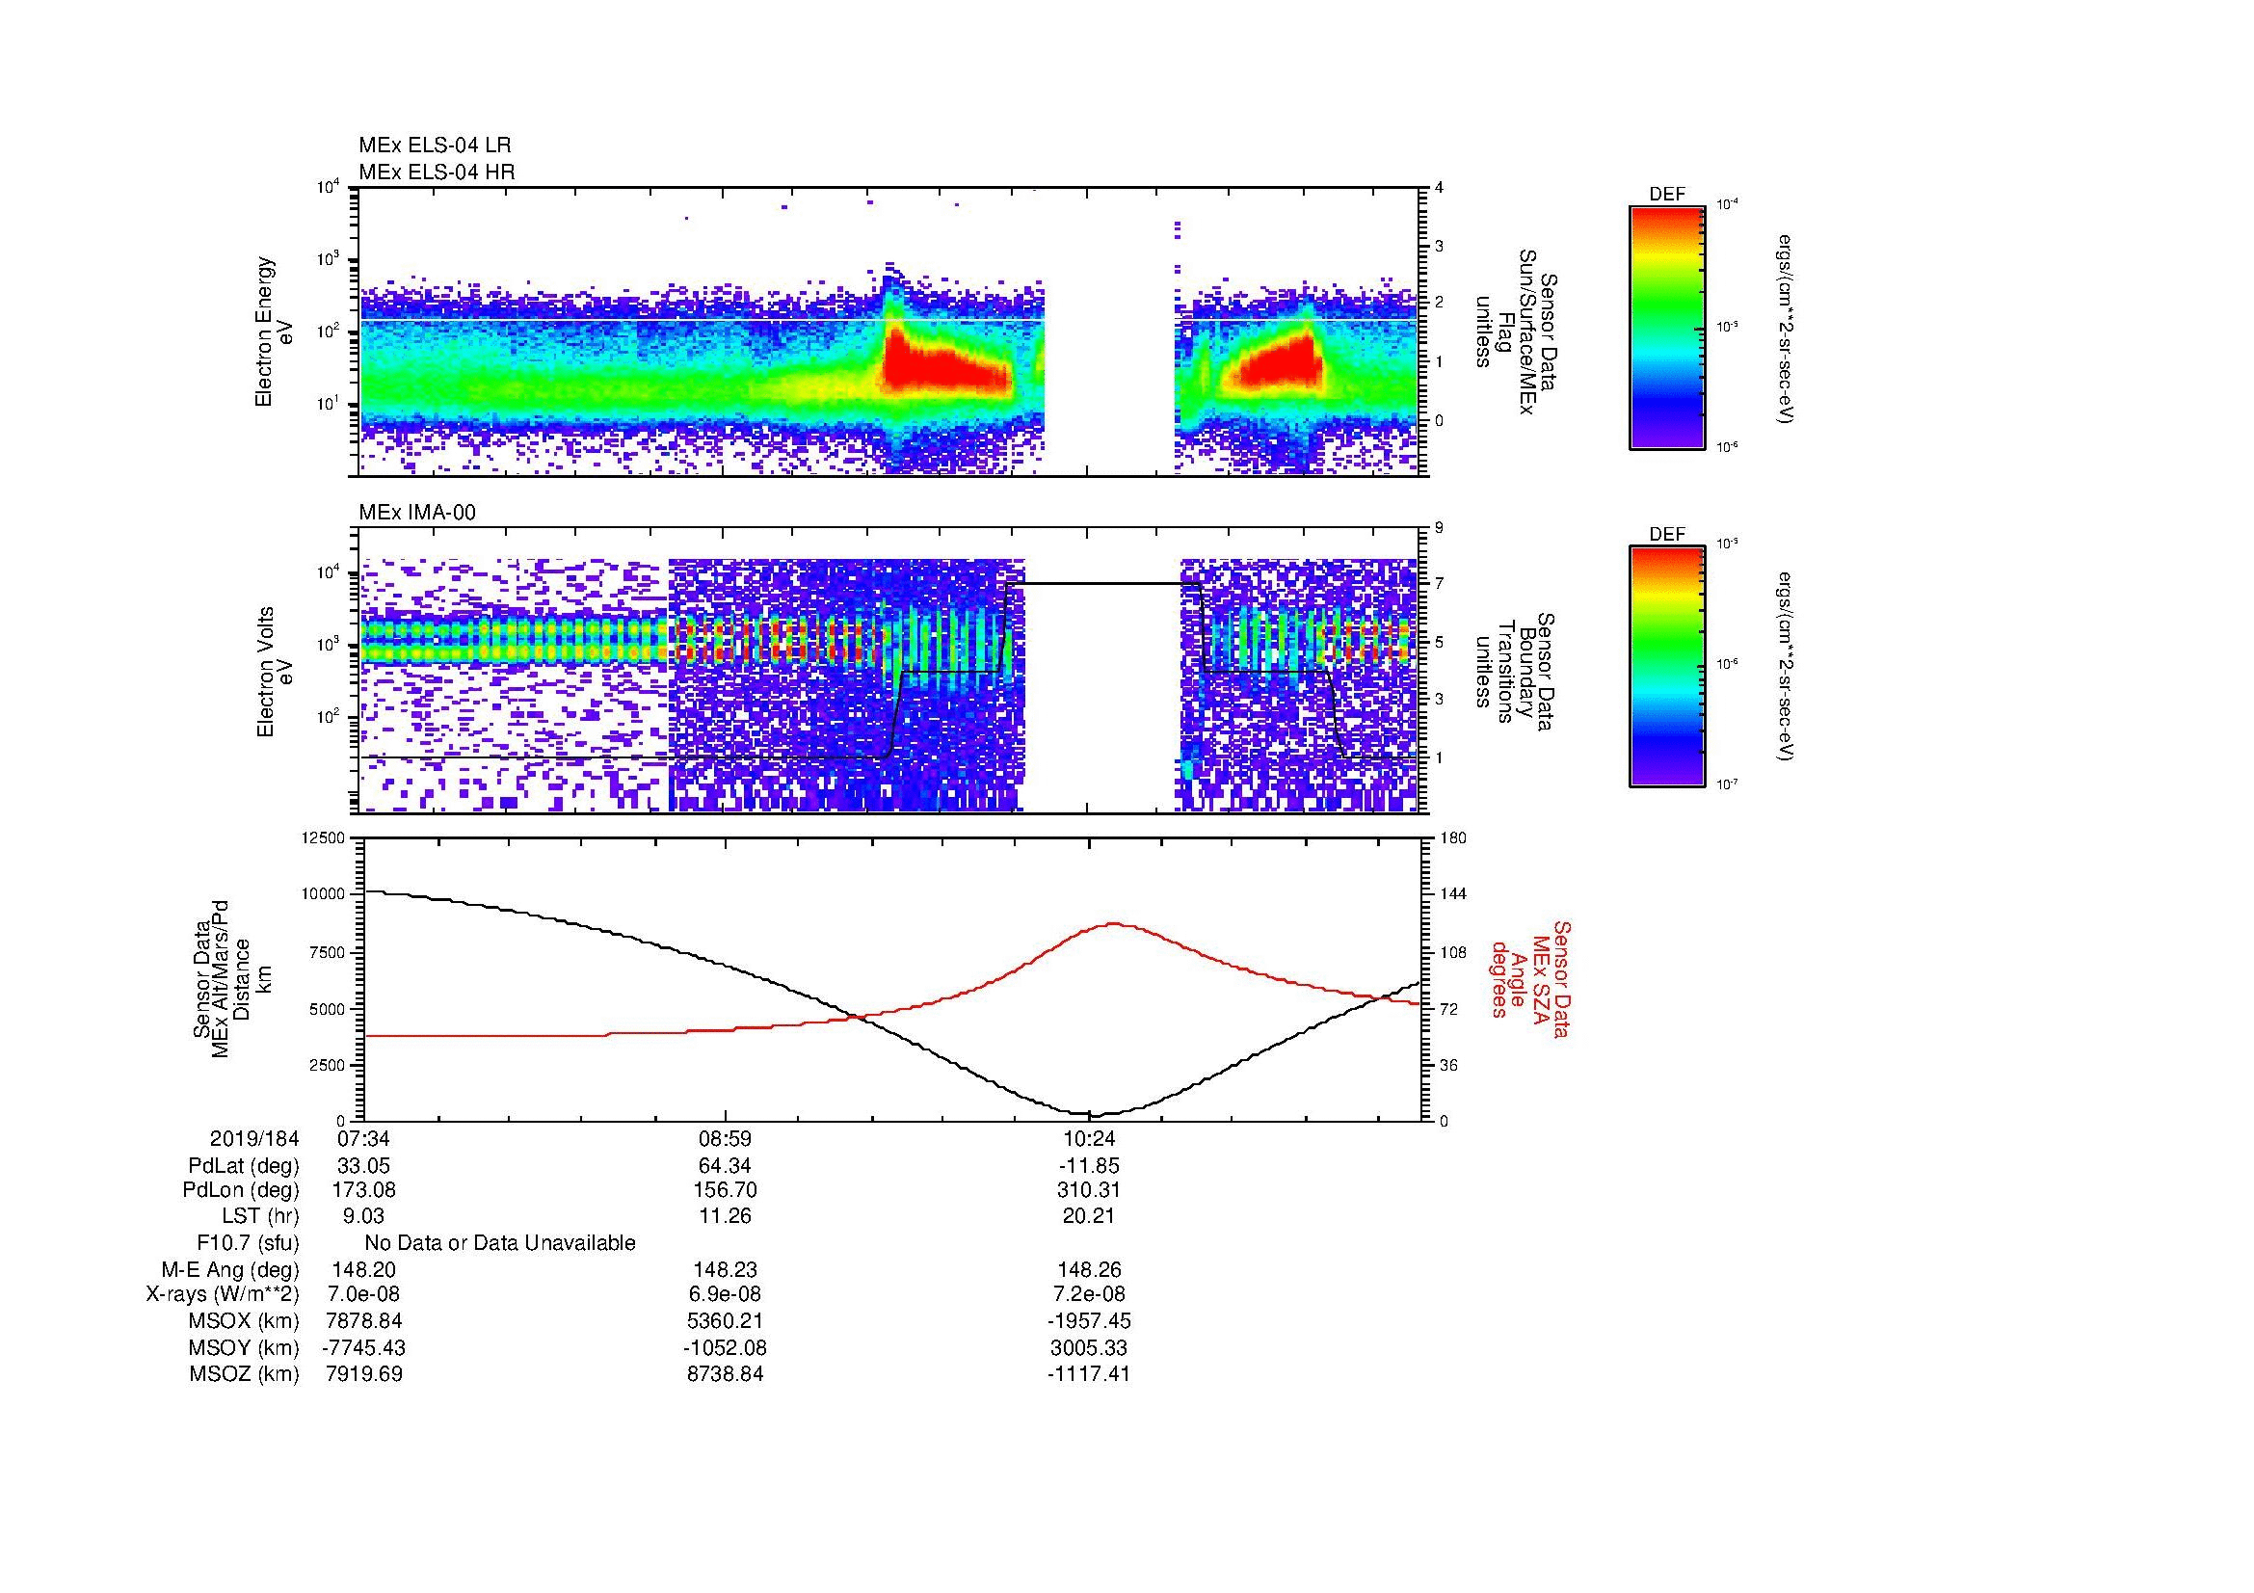This screenshot has width=2254, height=1593.
Task: Click MSOZ value -1117.41
Action: [x=1089, y=1374]
